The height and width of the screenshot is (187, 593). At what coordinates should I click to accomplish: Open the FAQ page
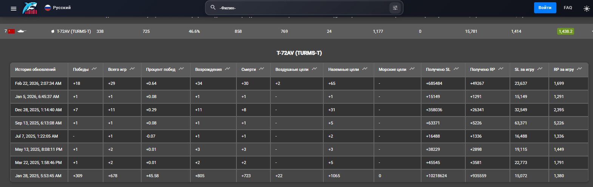coord(568,8)
